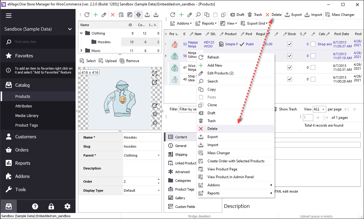Click the Trash icon in products toolbar

(255, 15)
